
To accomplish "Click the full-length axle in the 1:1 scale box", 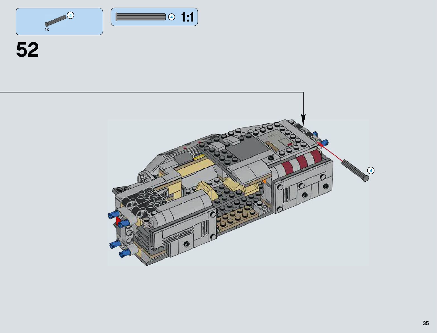I will point(141,17).
